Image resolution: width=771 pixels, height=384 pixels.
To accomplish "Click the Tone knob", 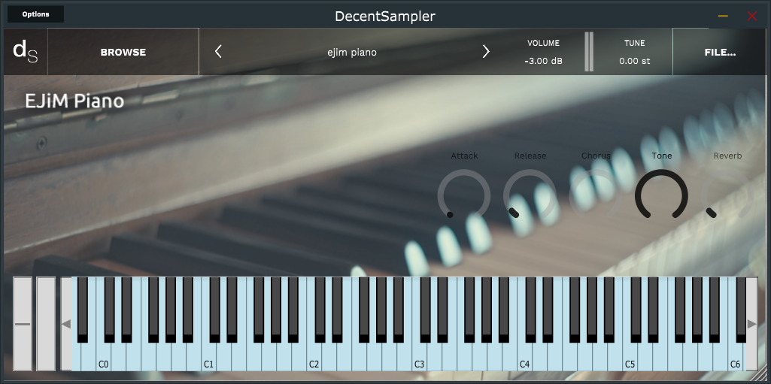I will [661, 195].
